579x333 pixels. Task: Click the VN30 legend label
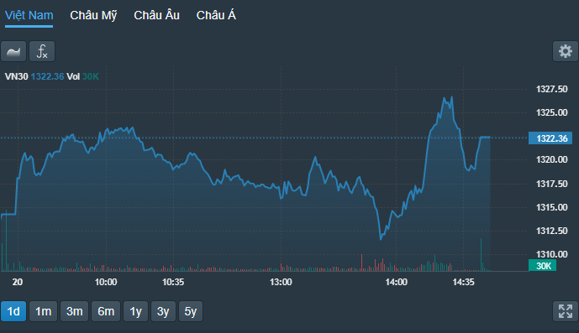click(16, 76)
